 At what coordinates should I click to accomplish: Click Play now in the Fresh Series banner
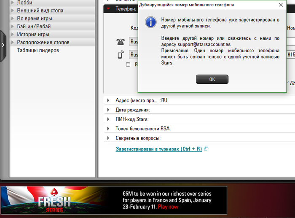(x=168, y=207)
